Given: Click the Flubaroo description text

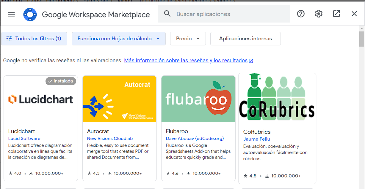Looking at the screenshot, I should [198, 151].
